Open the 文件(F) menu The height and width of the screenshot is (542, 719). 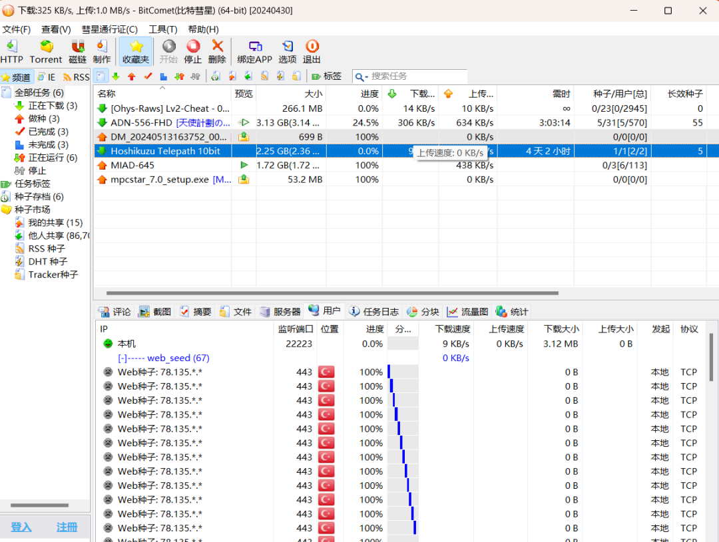click(17, 29)
